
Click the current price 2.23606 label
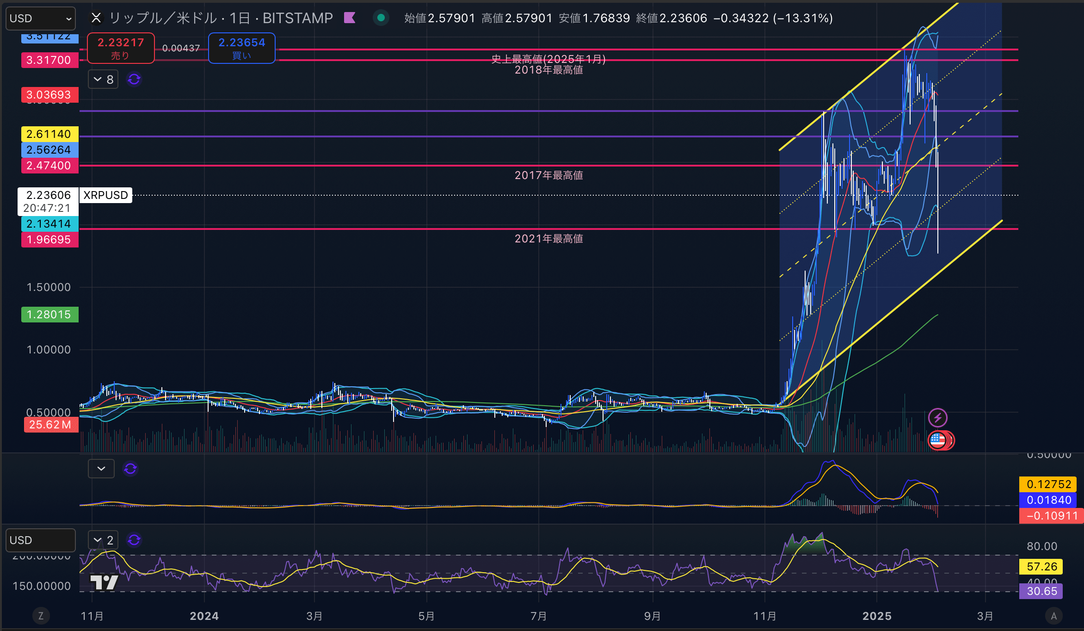pyautogui.click(x=48, y=202)
